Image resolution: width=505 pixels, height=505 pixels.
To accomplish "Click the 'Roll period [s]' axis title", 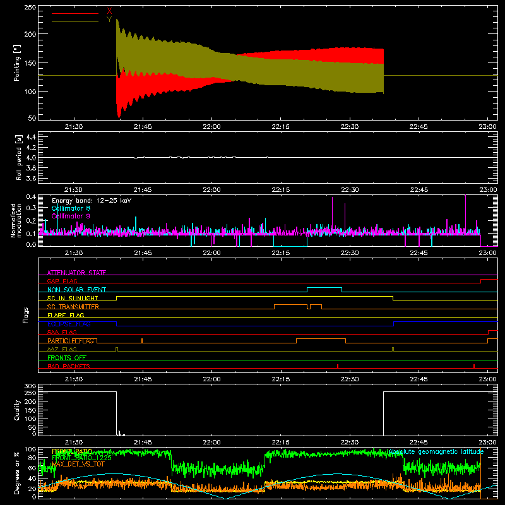I will [19, 157].
